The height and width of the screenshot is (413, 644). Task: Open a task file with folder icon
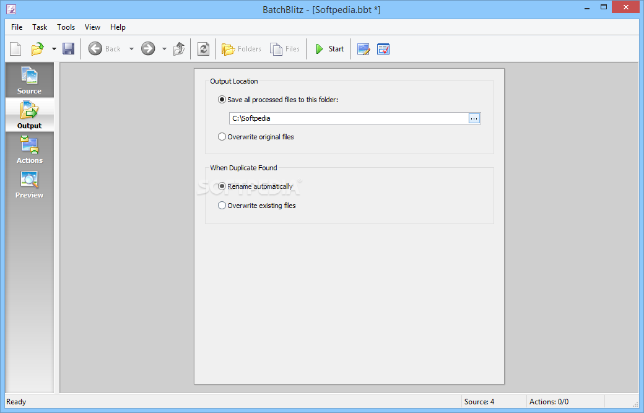click(37, 49)
